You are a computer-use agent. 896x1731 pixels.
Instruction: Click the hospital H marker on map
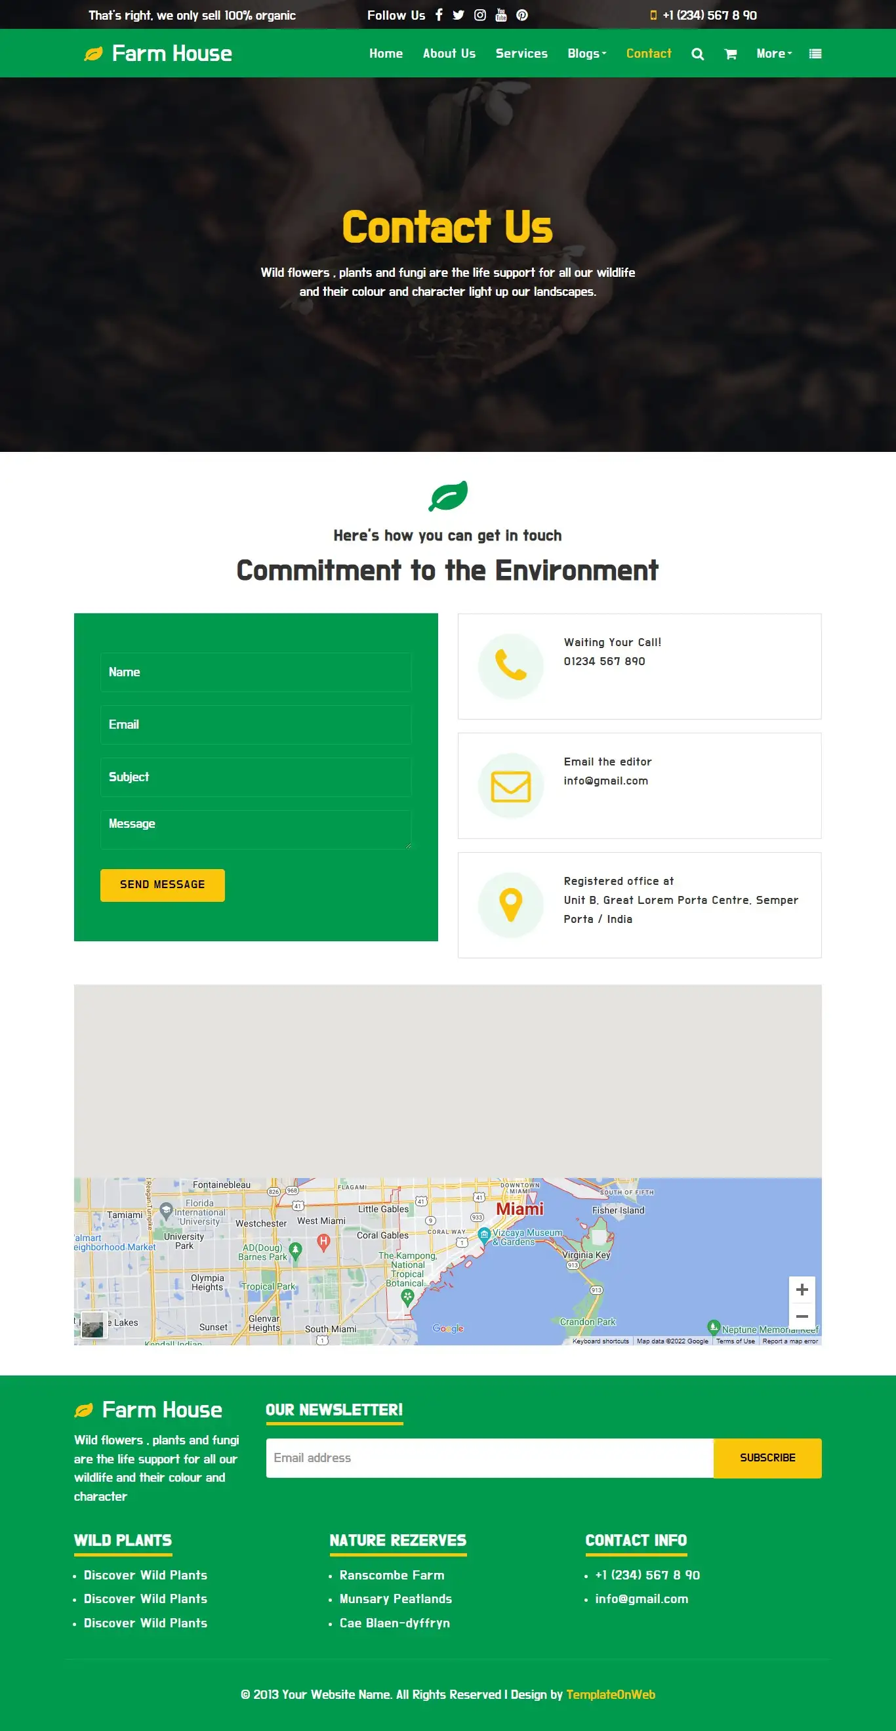tap(323, 1241)
